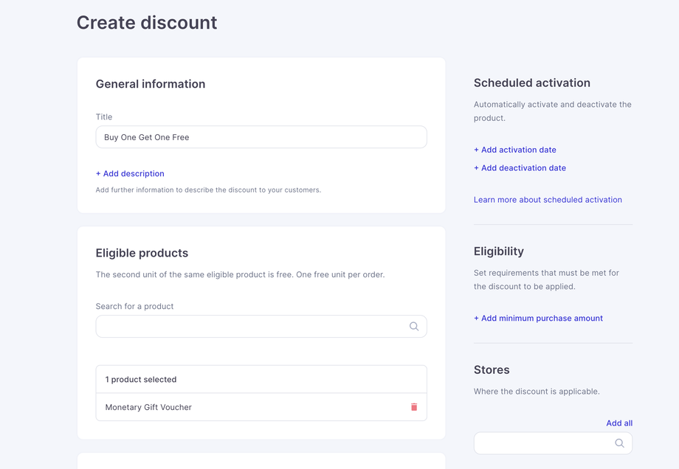Select the Monetary Gift Voucher row

tap(261, 407)
